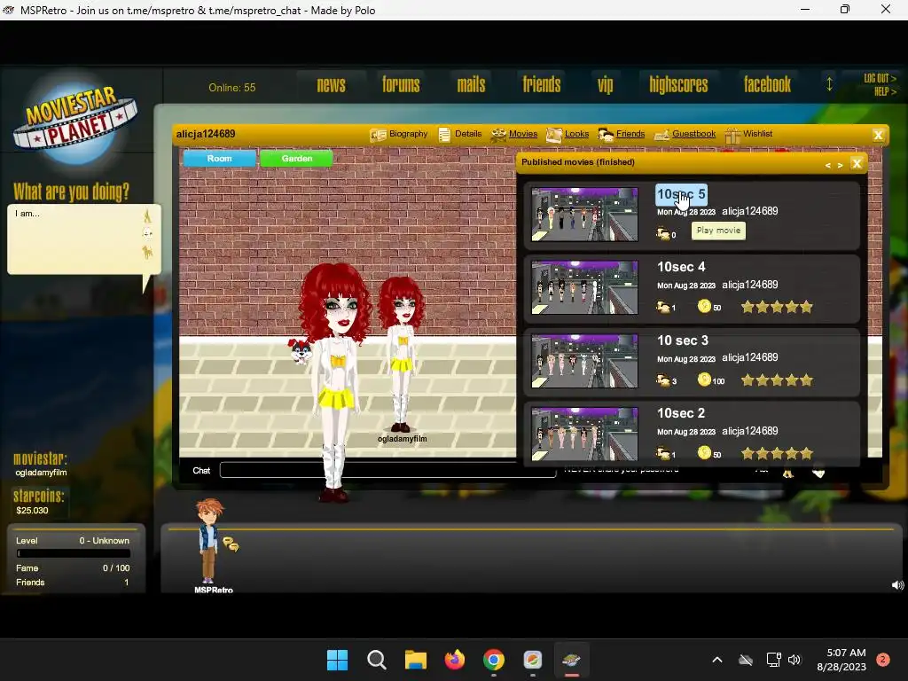Open the forums page
This screenshot has width=908, height=681.
pyautogui.click(x=401, y=85)
